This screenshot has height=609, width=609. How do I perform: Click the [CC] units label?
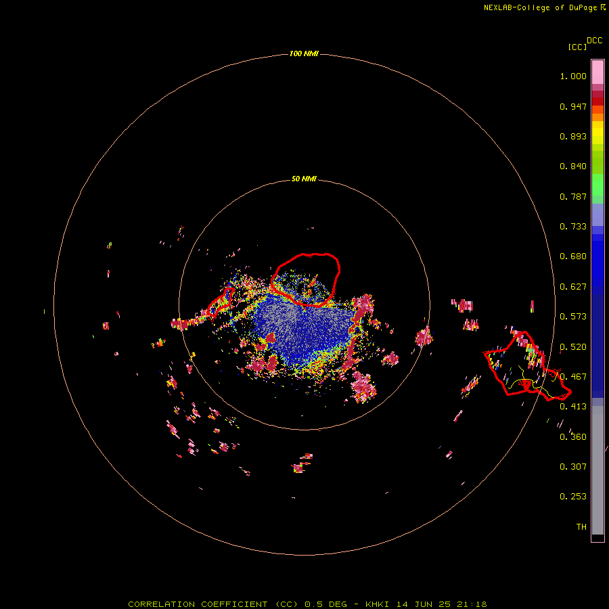[577, 47]
